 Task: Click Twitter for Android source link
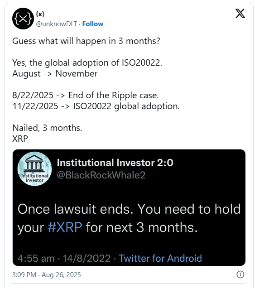160,258
